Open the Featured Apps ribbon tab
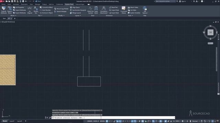The width and height of the screenshot is (220, 123). tap(80, 4)
